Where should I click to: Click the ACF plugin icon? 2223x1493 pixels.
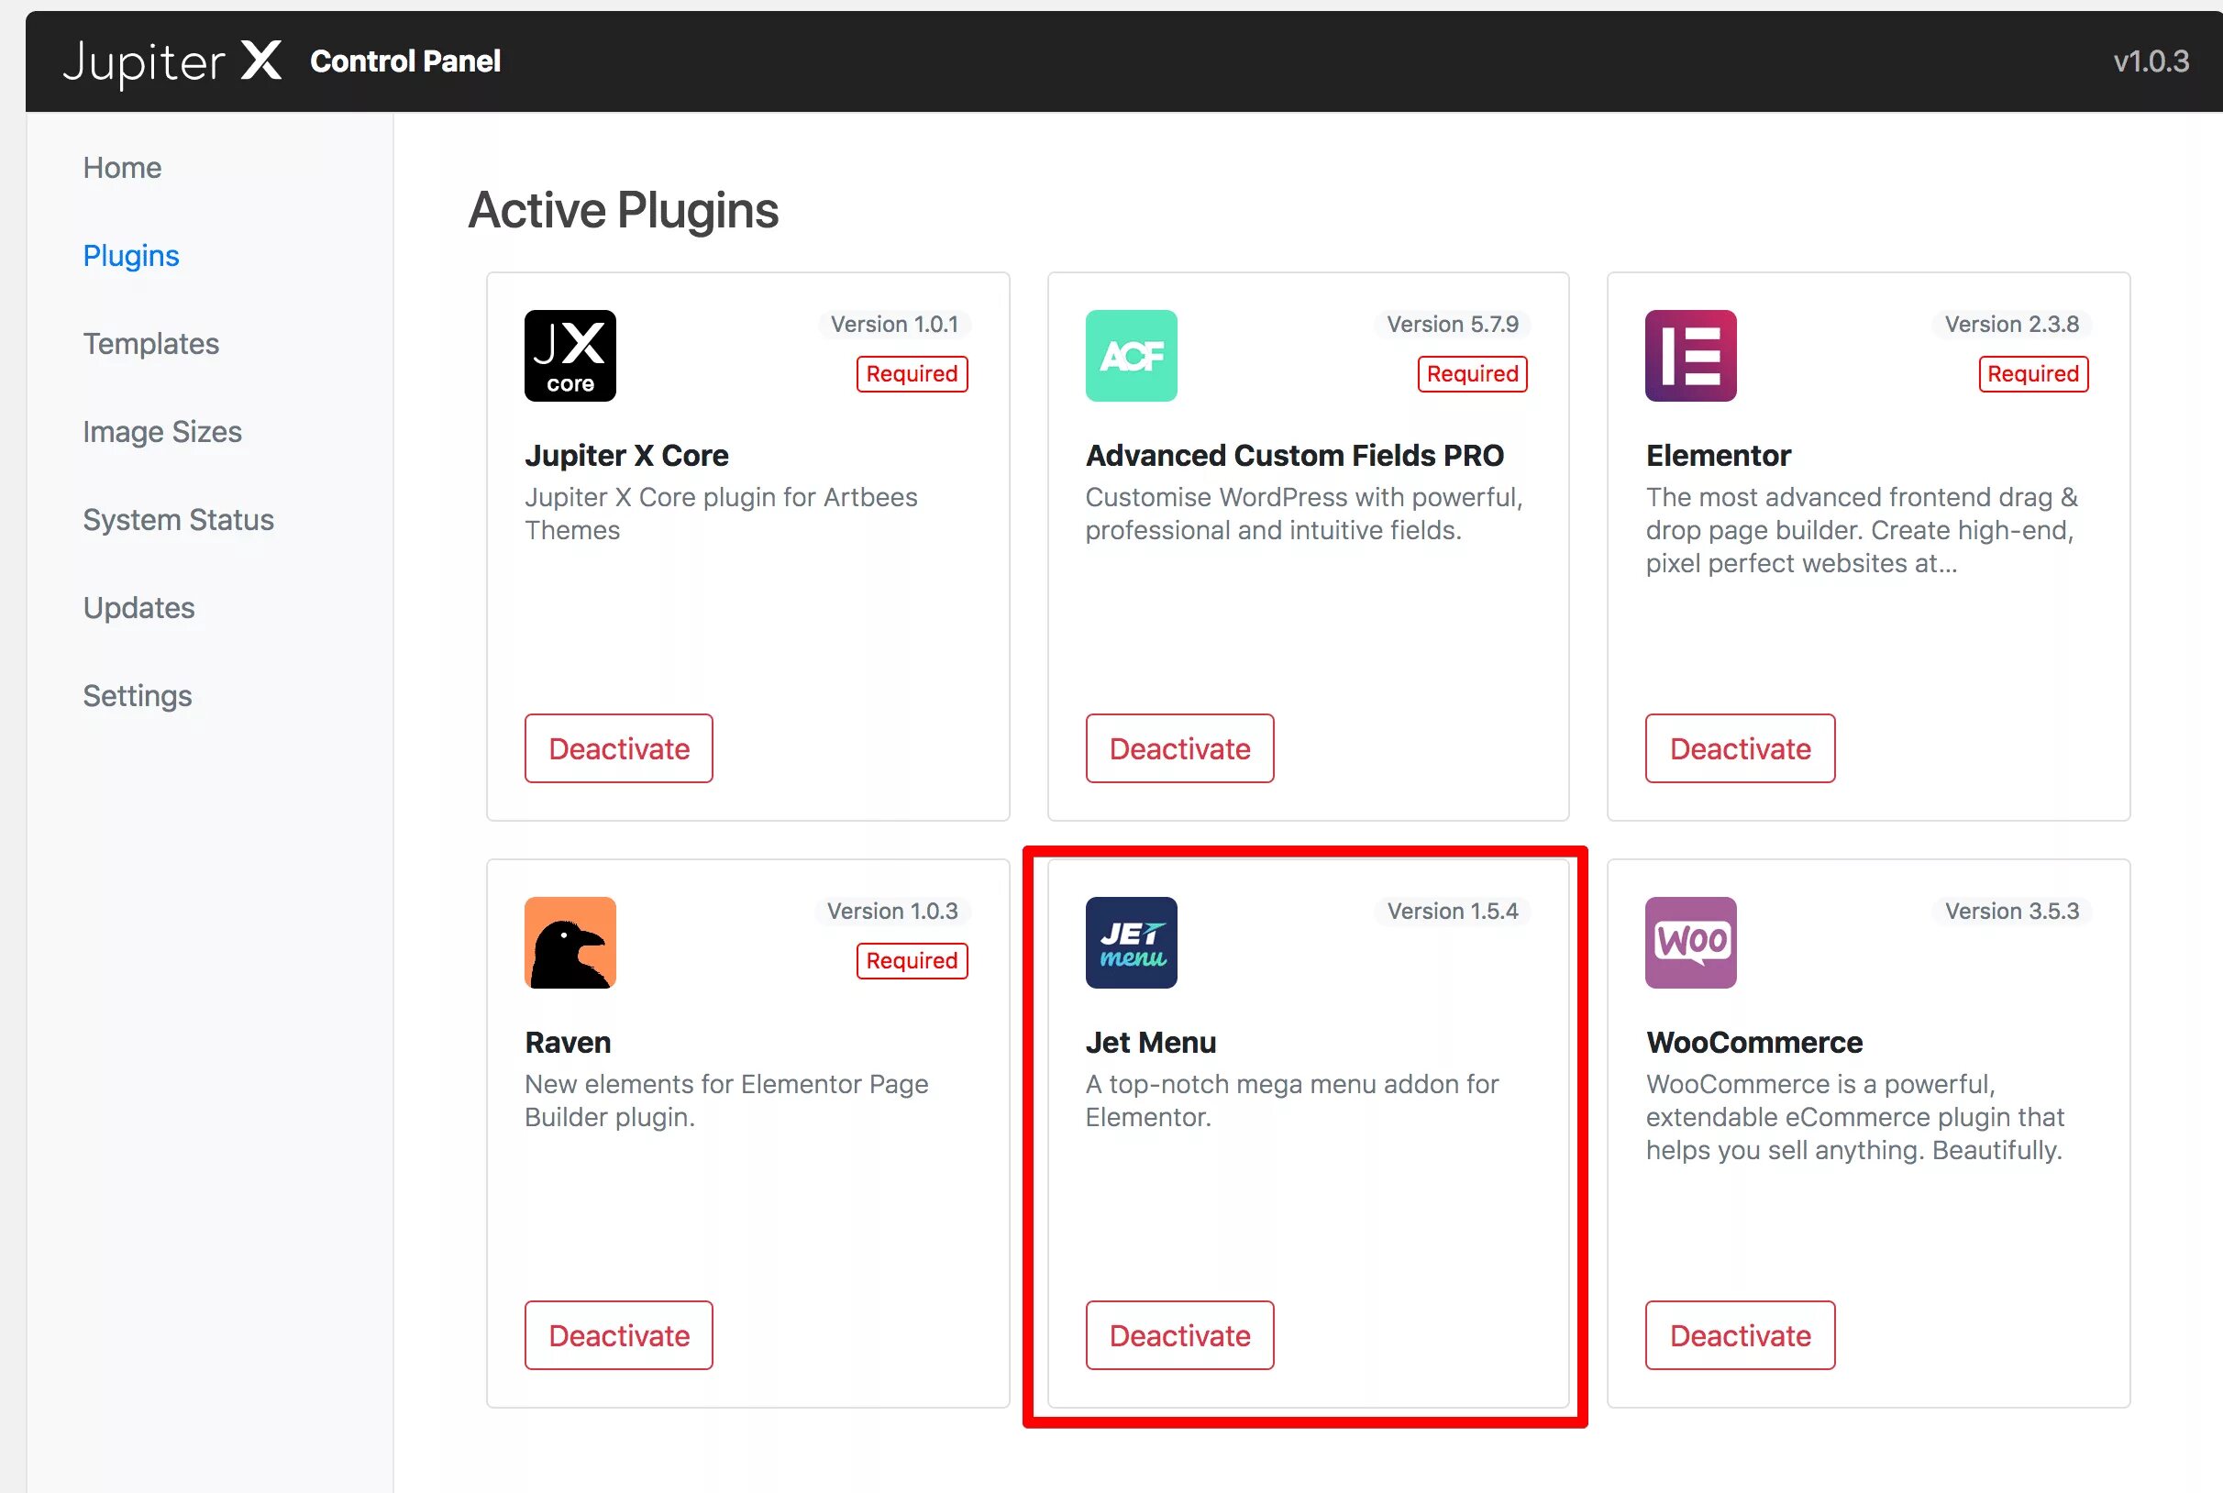click(x=1130, y=355)
